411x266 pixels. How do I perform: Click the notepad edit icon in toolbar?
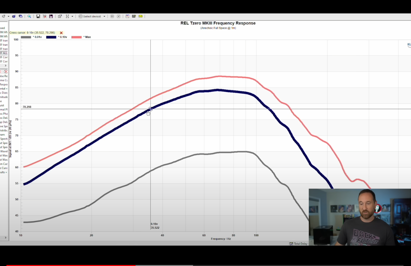click(x=134, y=16)
